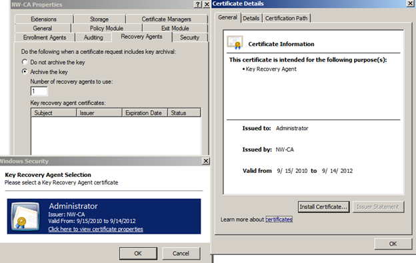Open the General tab in NW-CA Properties
The height and width of the screenshot is (263, 416).
(43, 28)
